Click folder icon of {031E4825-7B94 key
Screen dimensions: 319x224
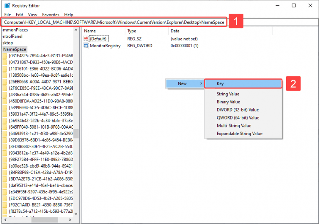point(5,56)
